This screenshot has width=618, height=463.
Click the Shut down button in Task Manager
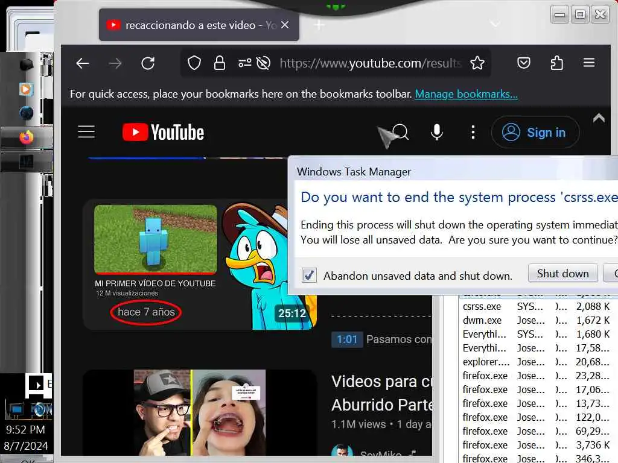click(x=562, y=273)
